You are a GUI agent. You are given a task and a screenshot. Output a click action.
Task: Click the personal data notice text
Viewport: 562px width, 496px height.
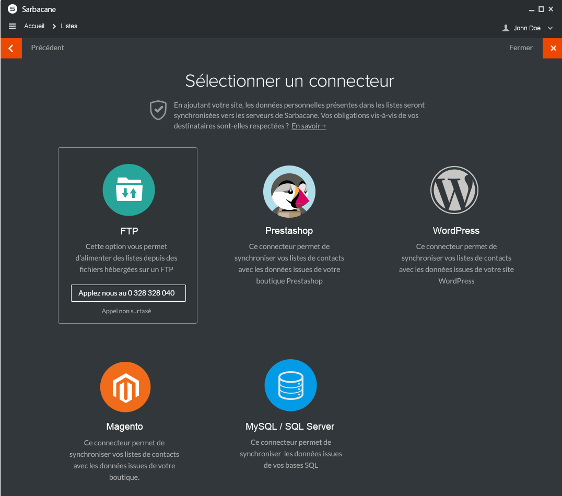(299, 115)
